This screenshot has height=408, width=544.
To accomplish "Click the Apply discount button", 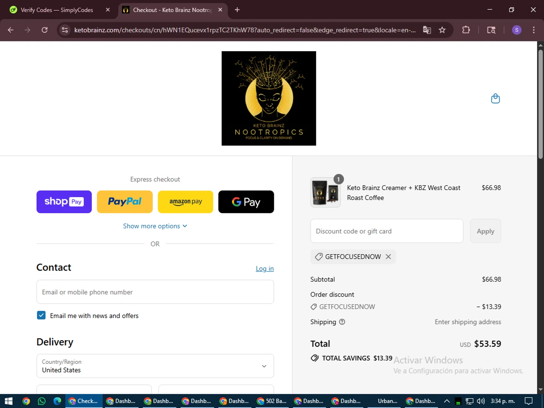I will 485,231.
